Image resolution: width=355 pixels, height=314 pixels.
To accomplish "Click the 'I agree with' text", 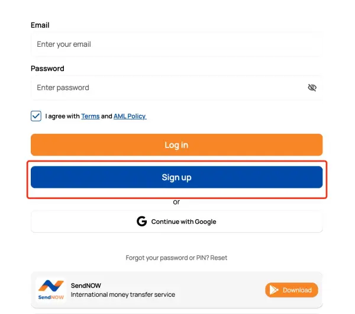I will pyautogui.click(x=62, y=116).
